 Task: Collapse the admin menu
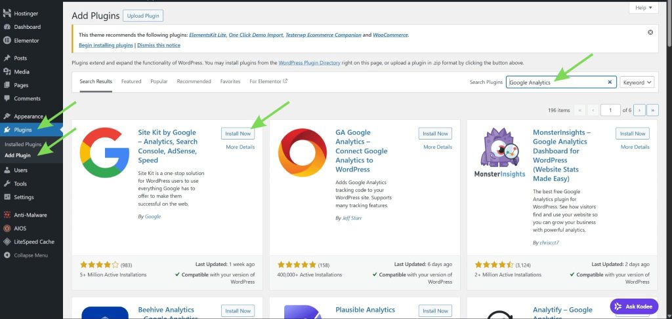click(x=26, y=255)
